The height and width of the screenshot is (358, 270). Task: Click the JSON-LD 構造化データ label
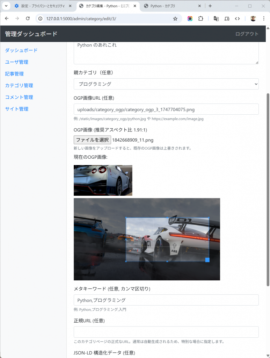(104, 353)
